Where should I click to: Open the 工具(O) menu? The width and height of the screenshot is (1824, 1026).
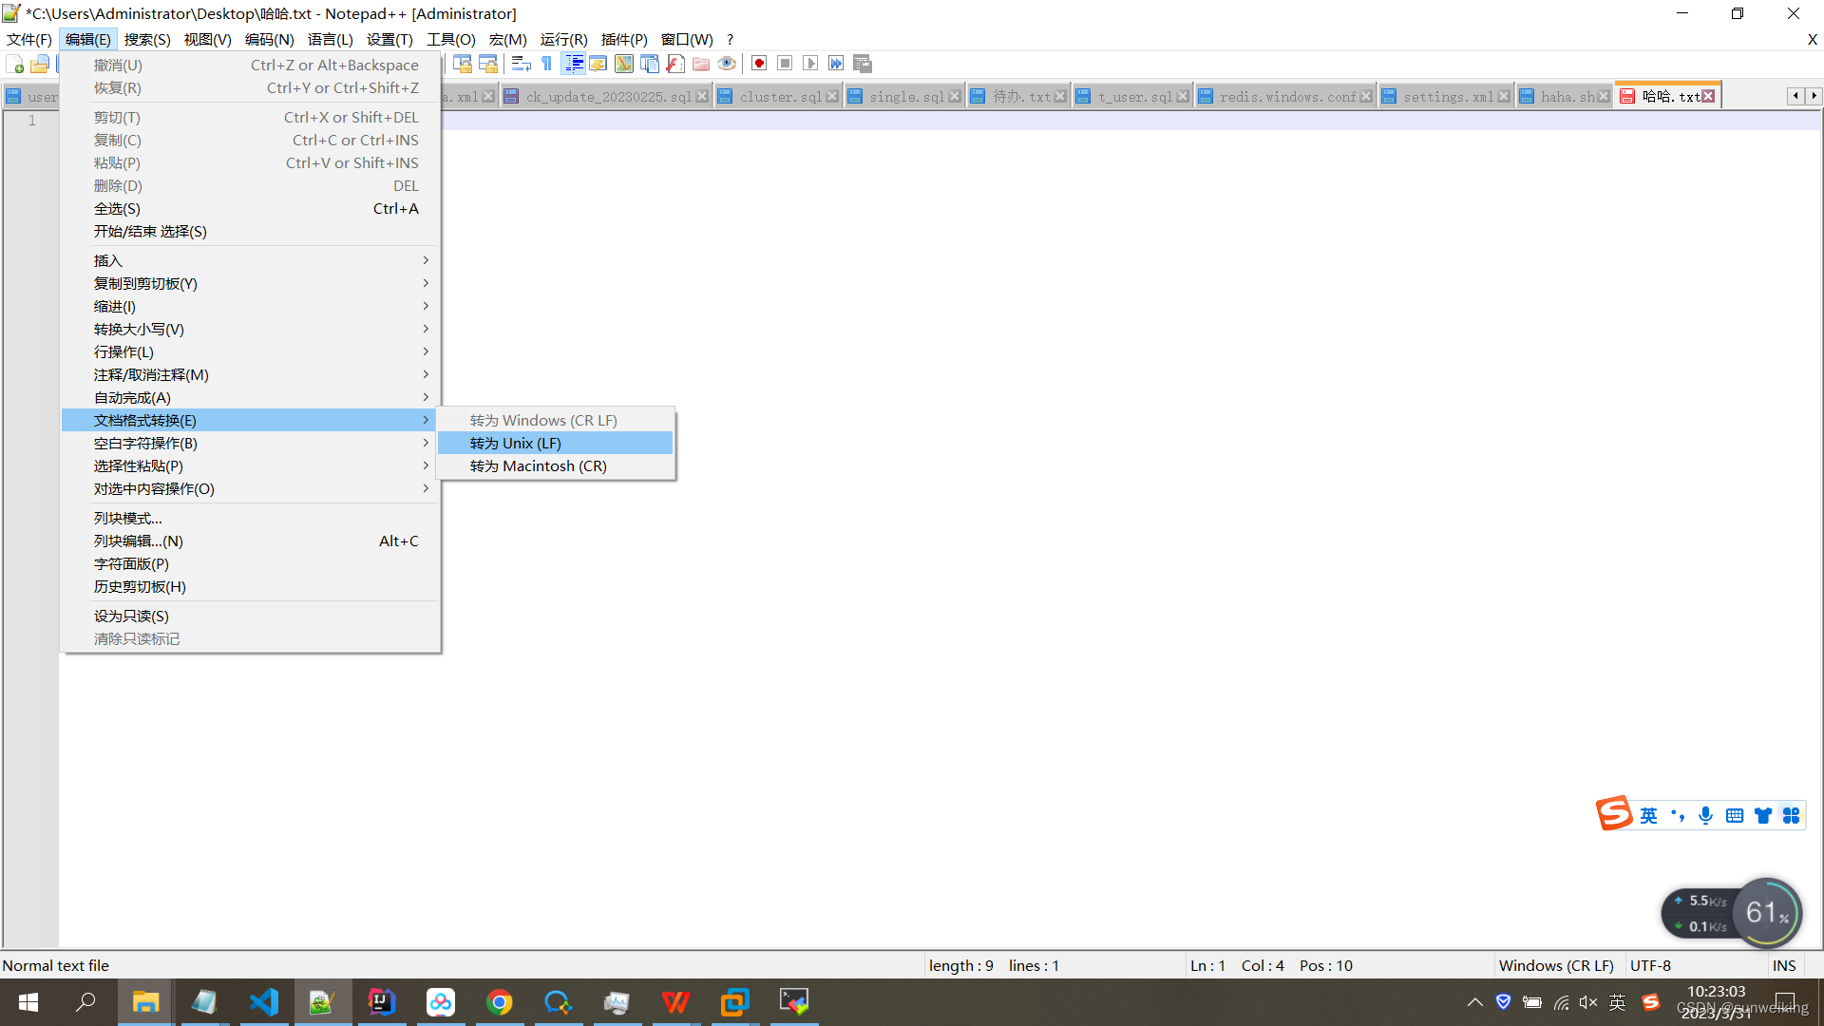click(x=451, y=39)
